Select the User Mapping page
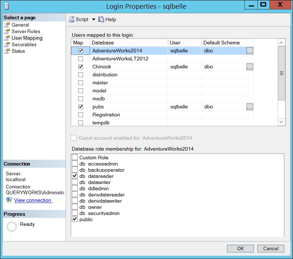 tap(27, 38)
